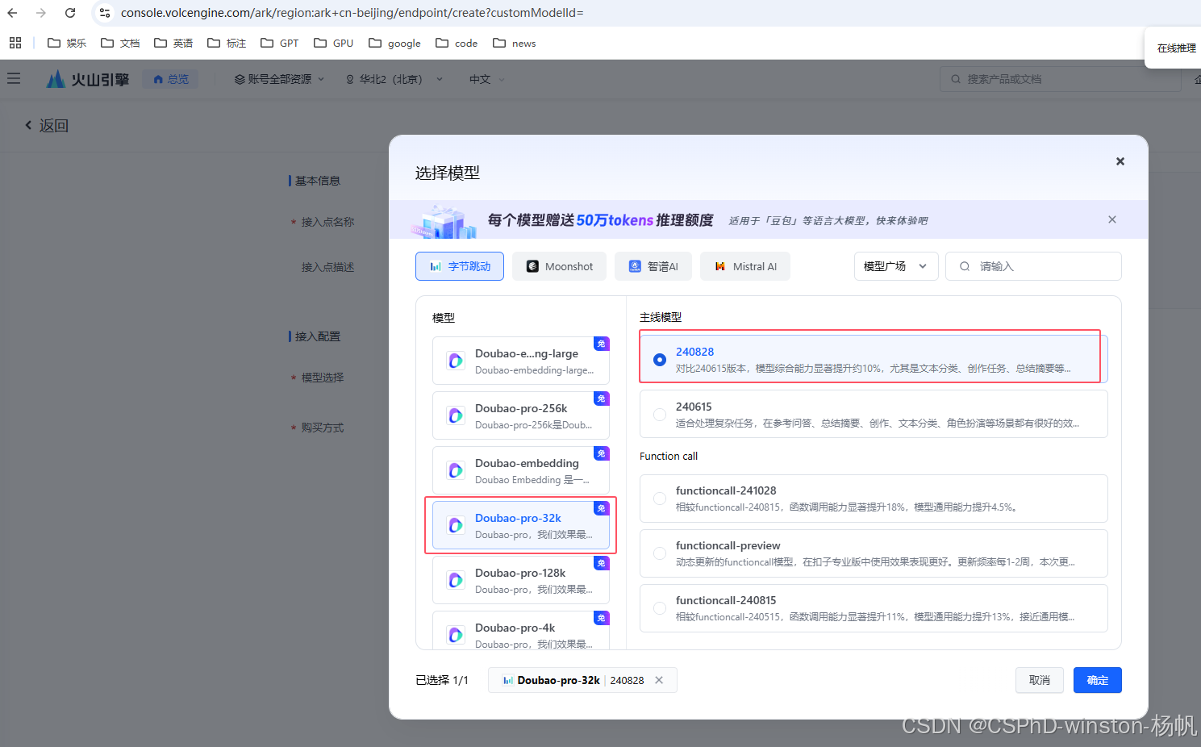Image resolution: width=1201 pixels, height=747 pixels.
Task: Open the 文档 bookmark folder
Action: click(120, 43)
